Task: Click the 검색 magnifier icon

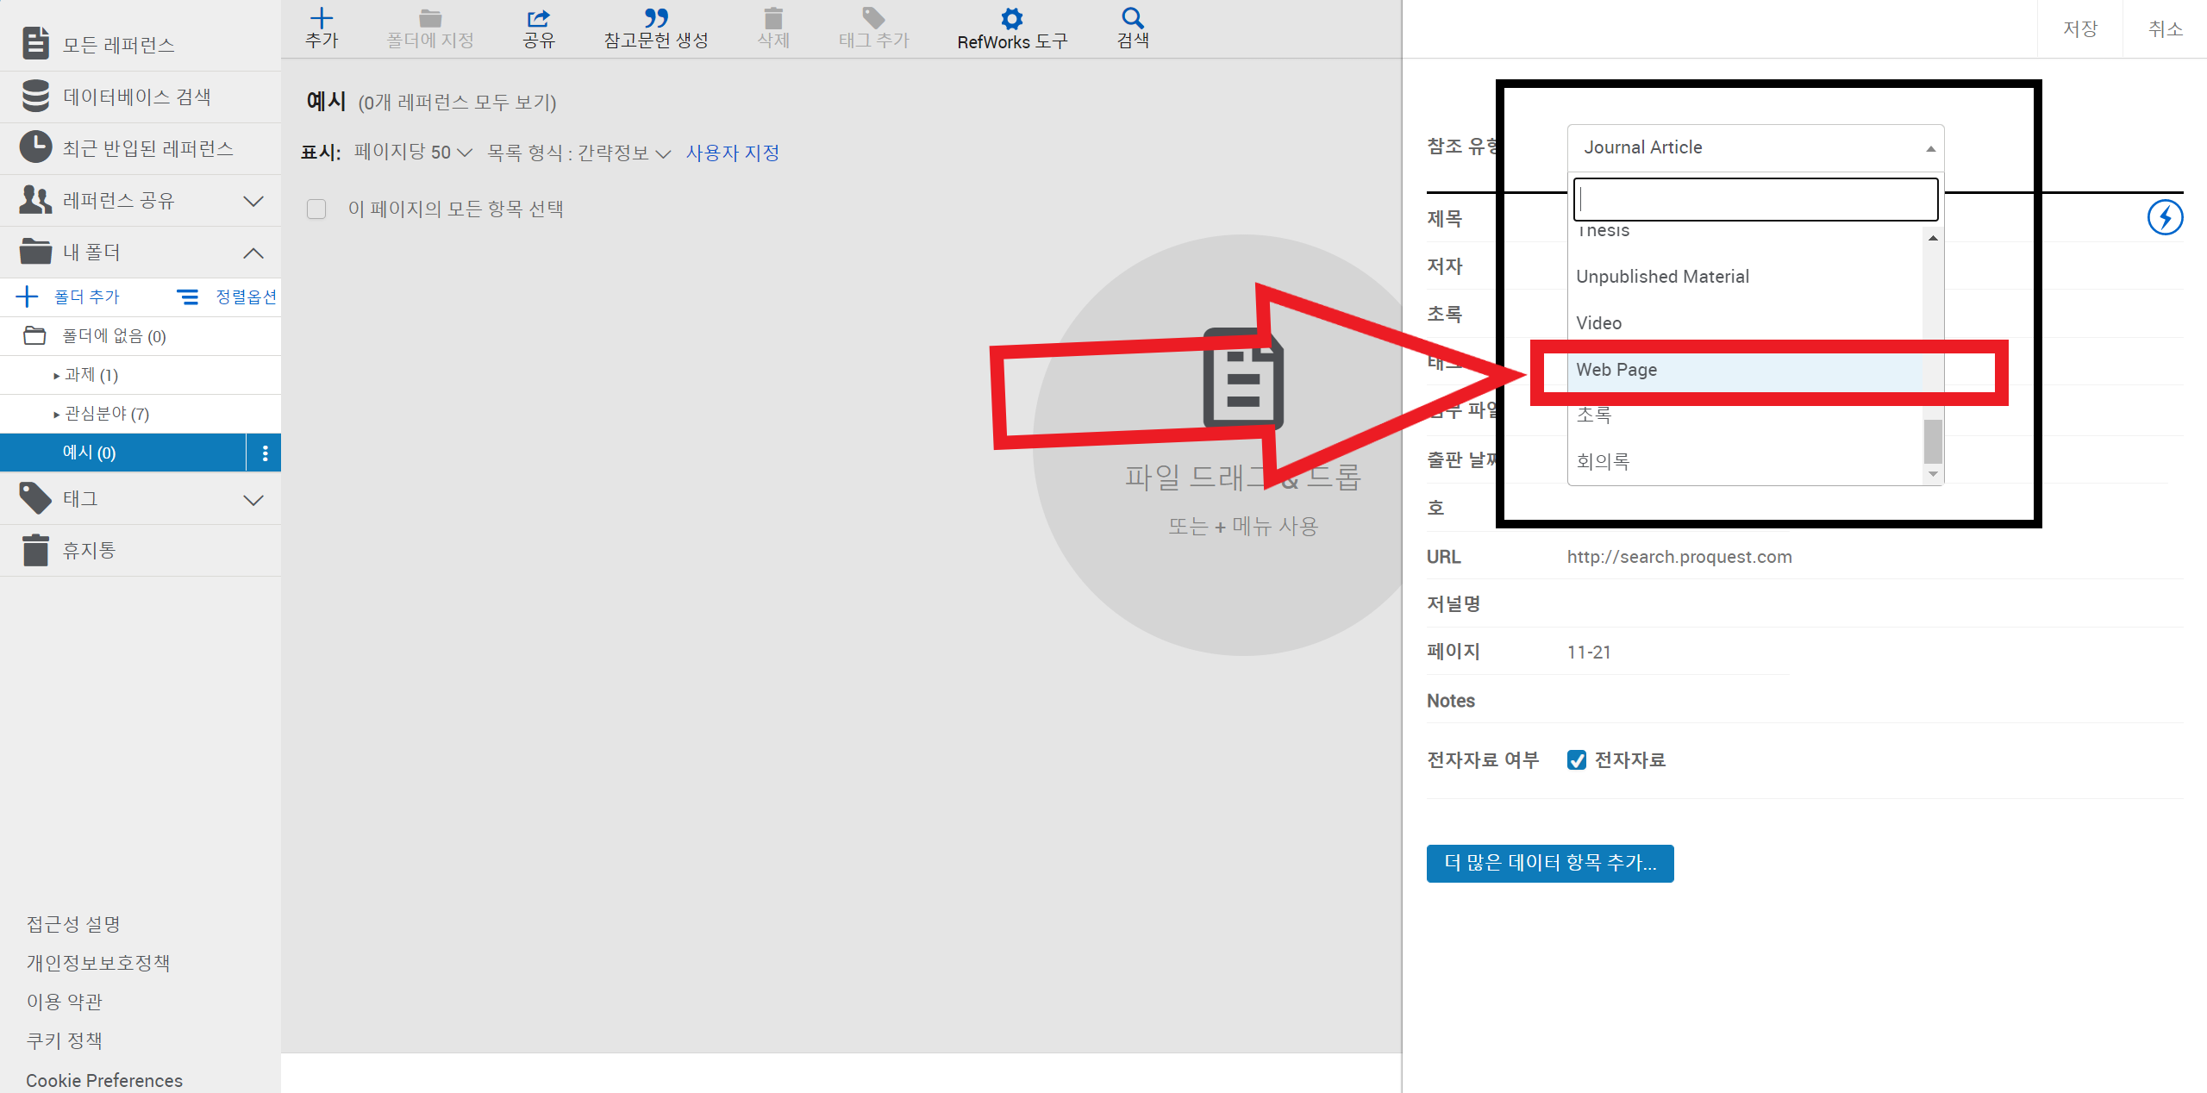Action: (x=1132, y=19)
